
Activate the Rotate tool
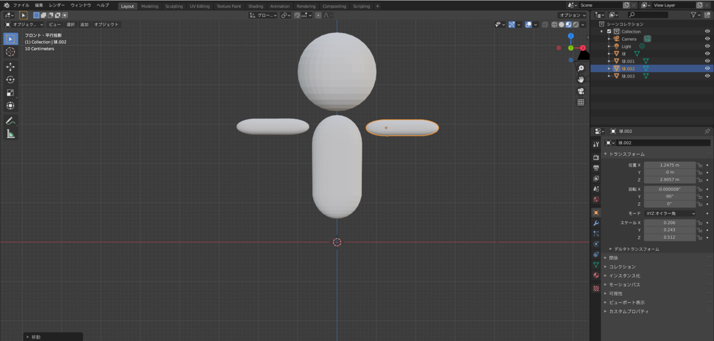(x=11, y=80)
